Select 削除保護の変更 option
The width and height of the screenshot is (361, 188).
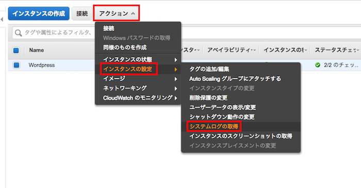click(x=241, y=98)
